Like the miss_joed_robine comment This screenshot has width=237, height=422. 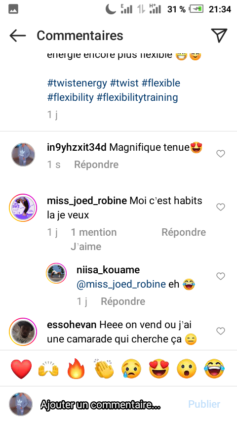pos(221,207)
